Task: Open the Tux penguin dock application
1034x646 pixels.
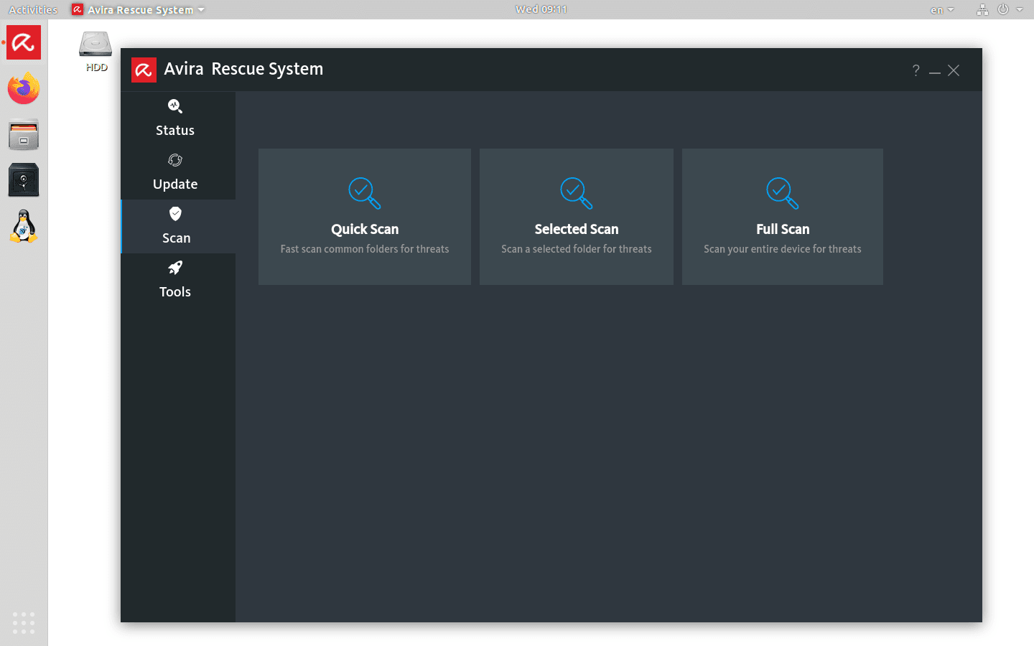Action: tap(24, 227)
